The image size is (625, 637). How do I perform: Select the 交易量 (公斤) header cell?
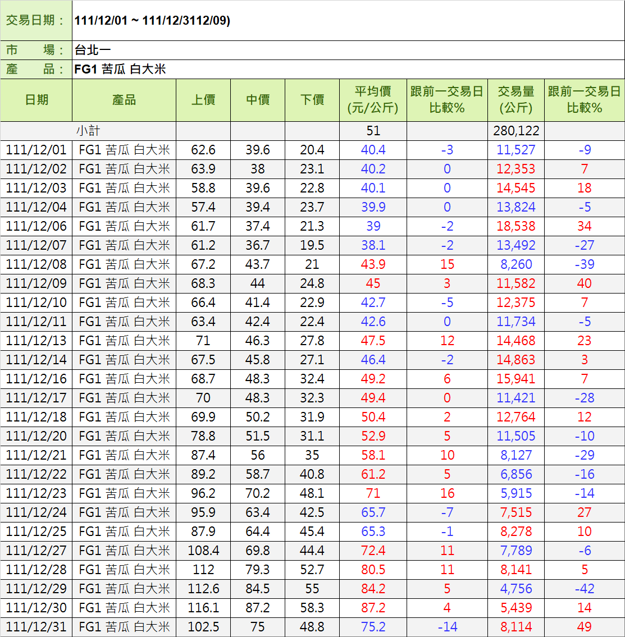(515, 100)
